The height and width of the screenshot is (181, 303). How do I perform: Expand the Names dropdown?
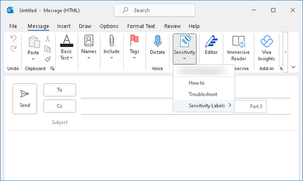(89, 48)
